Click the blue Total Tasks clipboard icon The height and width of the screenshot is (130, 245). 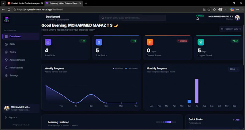99,42
